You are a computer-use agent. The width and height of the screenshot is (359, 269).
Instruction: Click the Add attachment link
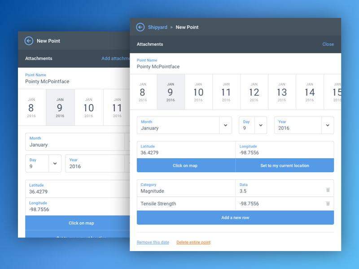115,59
